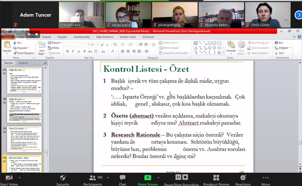Open the Slayt Gösterisi ribbon tab
Screen dimensions: 302x186
[105, 37]
